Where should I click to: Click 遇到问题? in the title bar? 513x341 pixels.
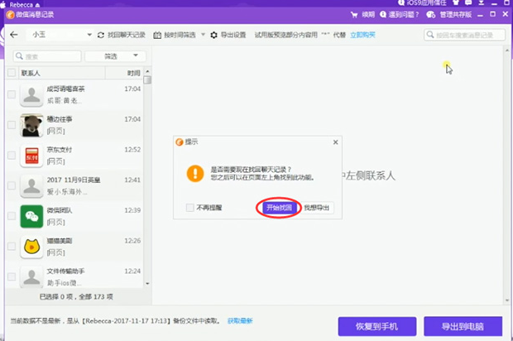click(404, 15)
